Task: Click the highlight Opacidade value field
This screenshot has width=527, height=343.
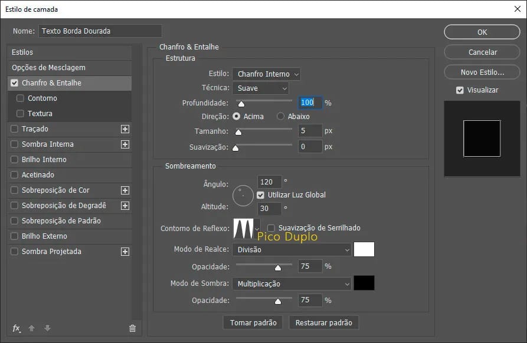Action: coord(310,266)
